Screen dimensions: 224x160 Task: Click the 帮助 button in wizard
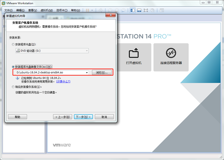pos(17,117)
